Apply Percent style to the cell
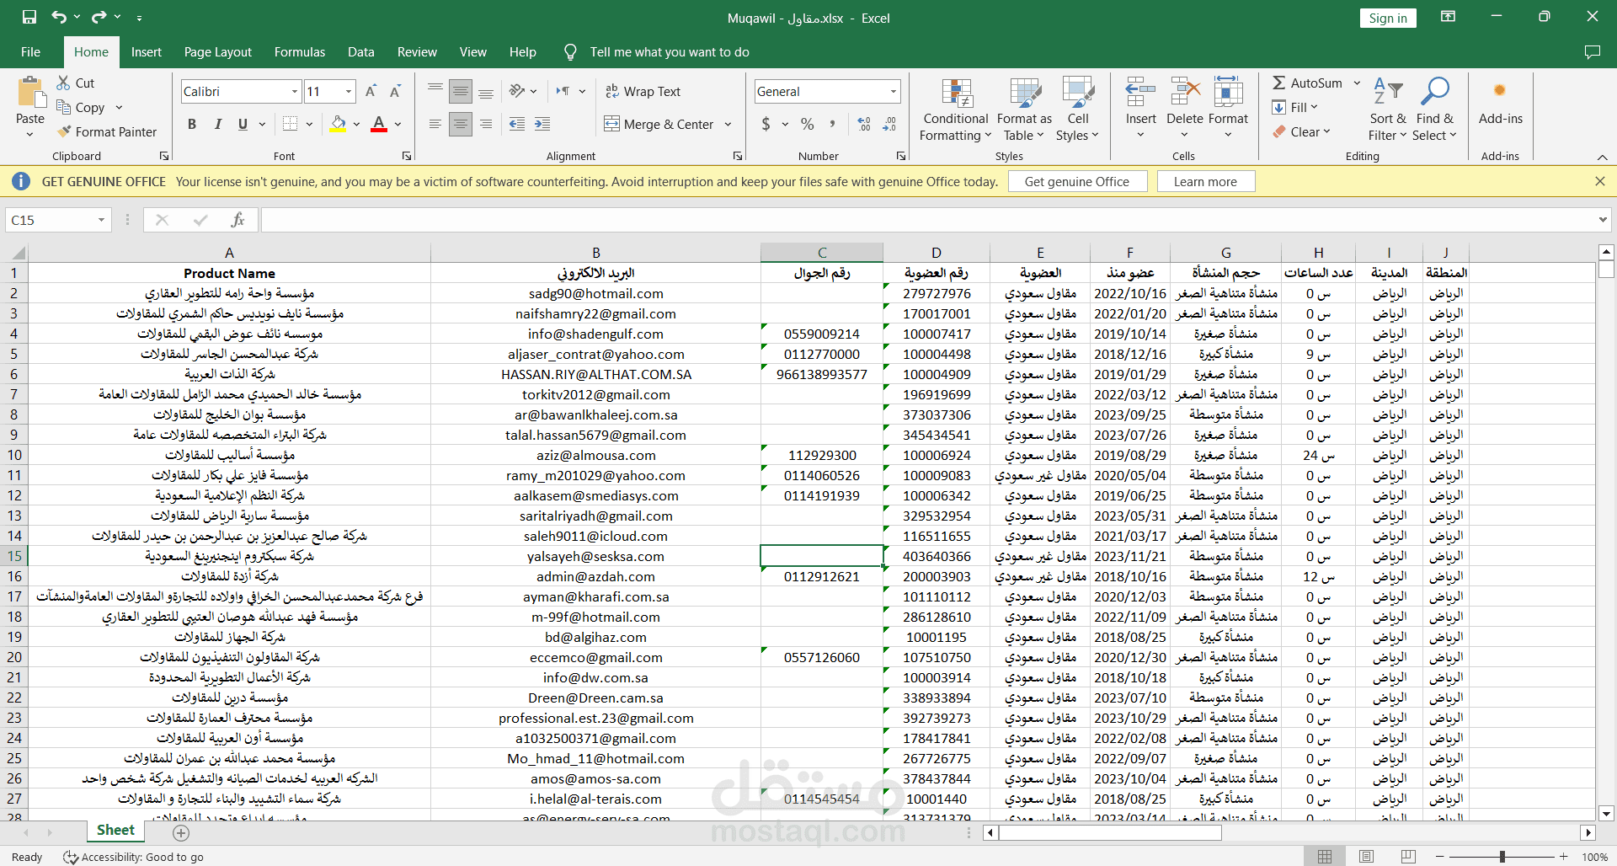This screenshot has height=866, width=1617. point(808,124)
